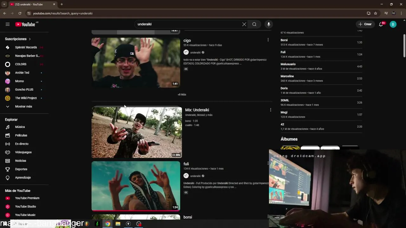Viewport: 406px width, 228px height.
Task: Reload the page in Chrome
Action: click(x=20, y=13)
